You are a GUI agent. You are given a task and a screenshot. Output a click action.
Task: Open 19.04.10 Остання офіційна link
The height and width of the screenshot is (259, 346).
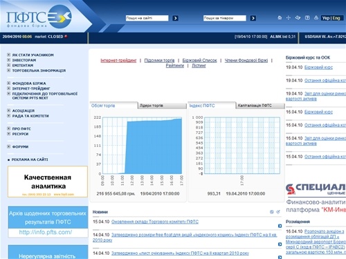(325, 81)
